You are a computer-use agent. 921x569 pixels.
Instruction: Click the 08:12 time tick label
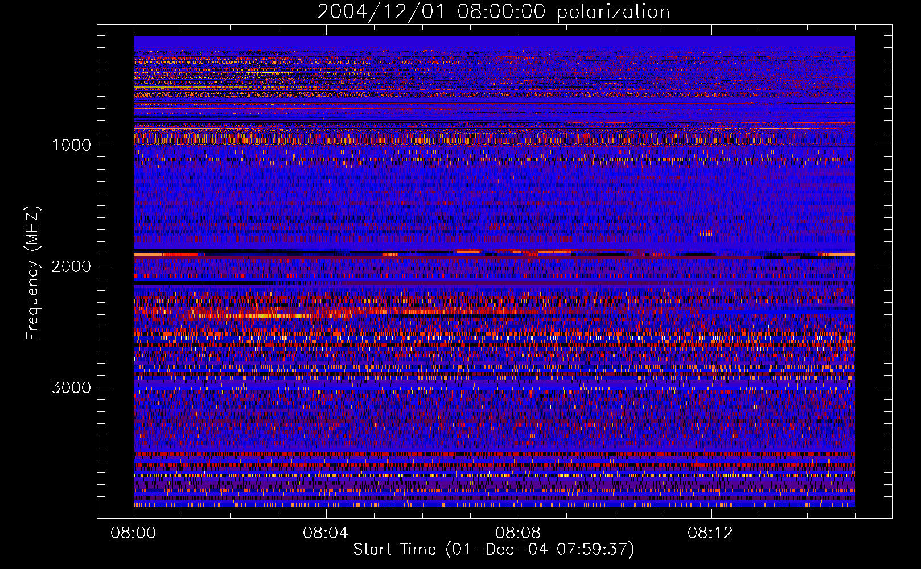[710, 533]
